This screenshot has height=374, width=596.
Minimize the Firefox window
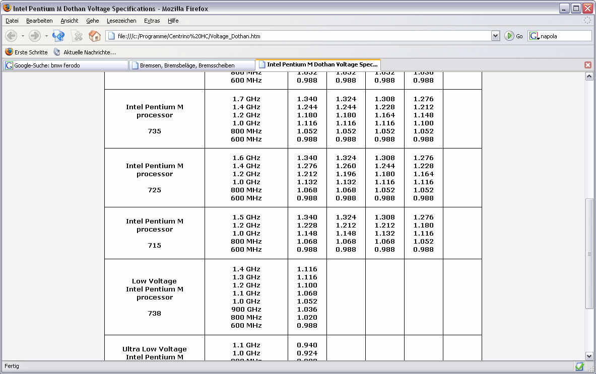564,9
